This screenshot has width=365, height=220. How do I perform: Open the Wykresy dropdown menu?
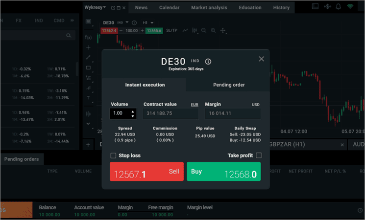pyautogui.click(x=95, y=7)
